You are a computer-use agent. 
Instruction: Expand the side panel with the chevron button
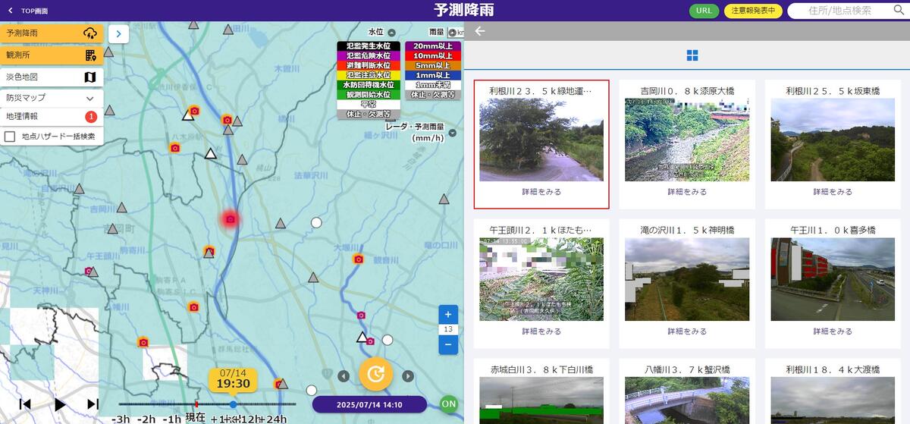tap(120, 34)
